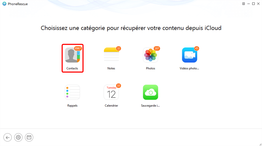Click the "Notes" label
262x146 pixels.
coord(111,68)
